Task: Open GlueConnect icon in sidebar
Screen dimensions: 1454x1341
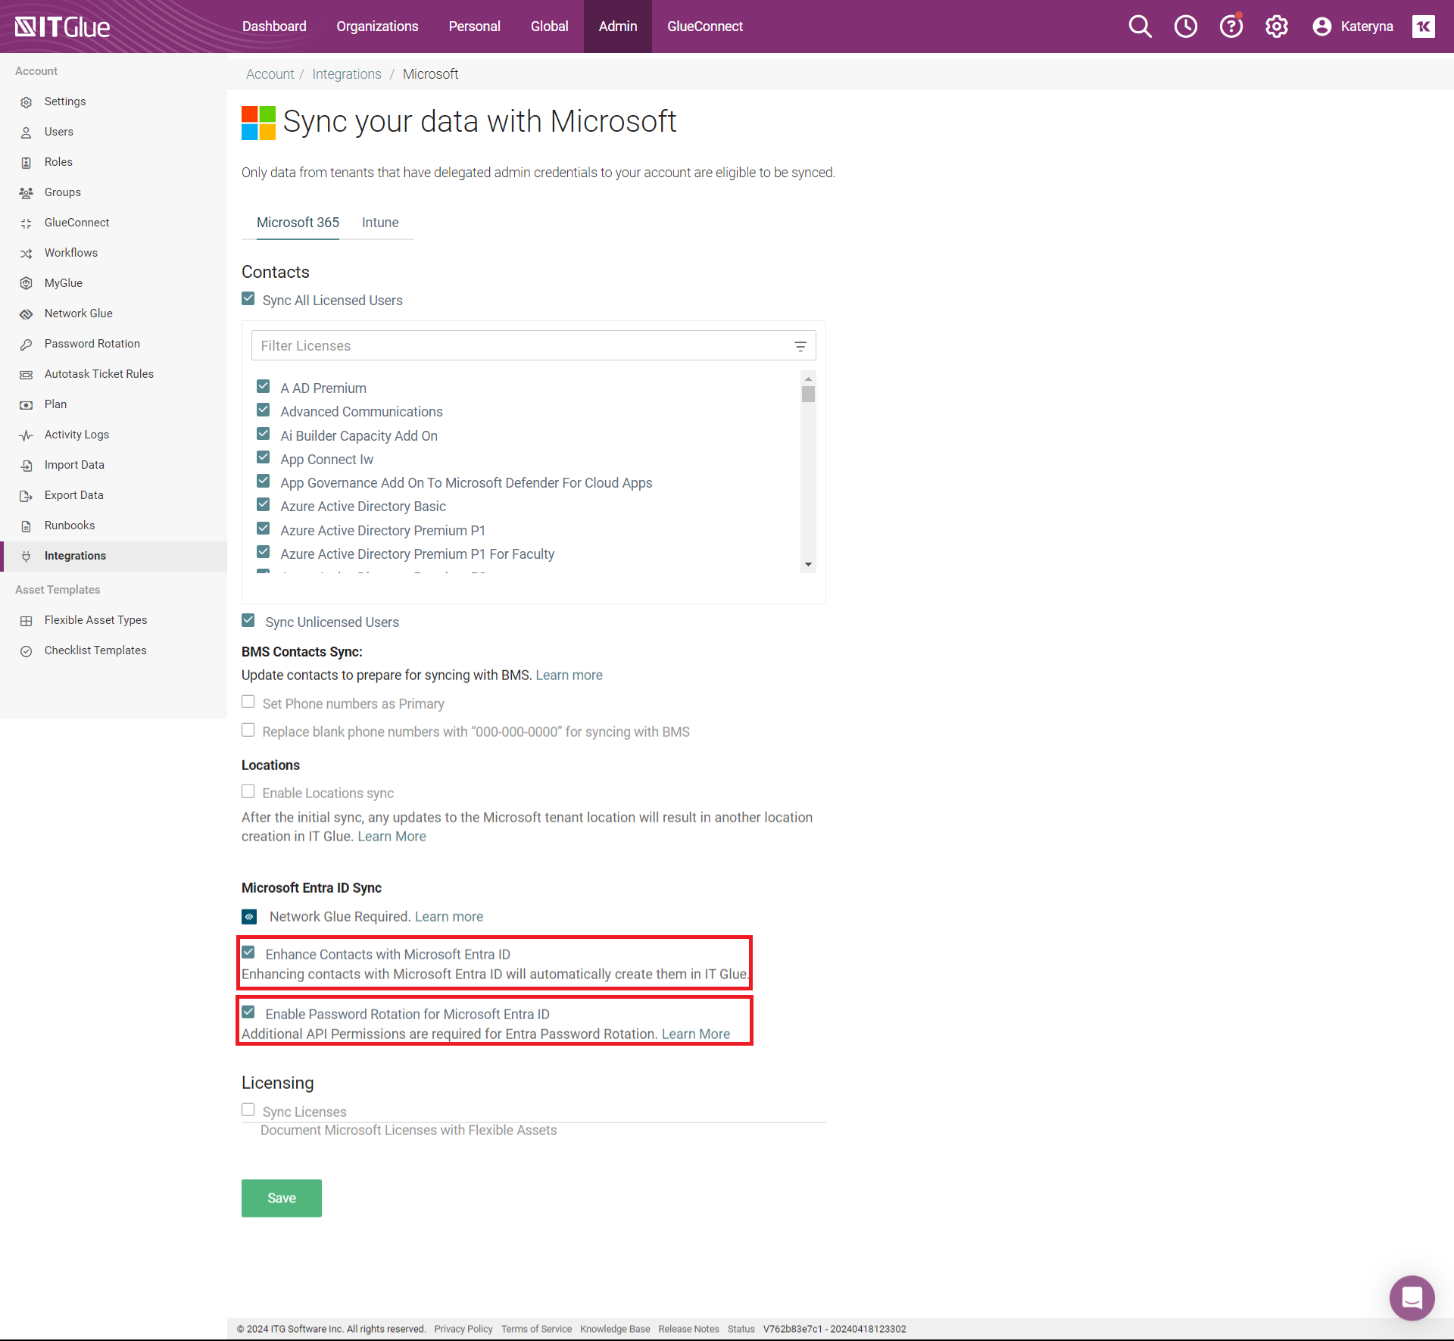Action: pyautogui.click(x=27, y=223)
